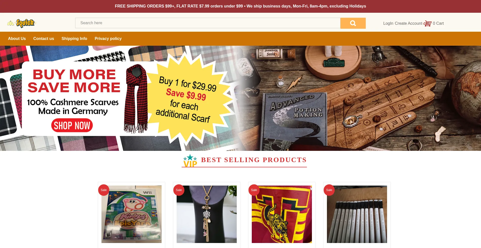
Task: Click Sale badge on necklace product
Action: (179, 190)
